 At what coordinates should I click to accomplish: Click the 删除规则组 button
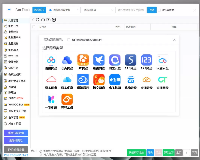coord(16,140)
